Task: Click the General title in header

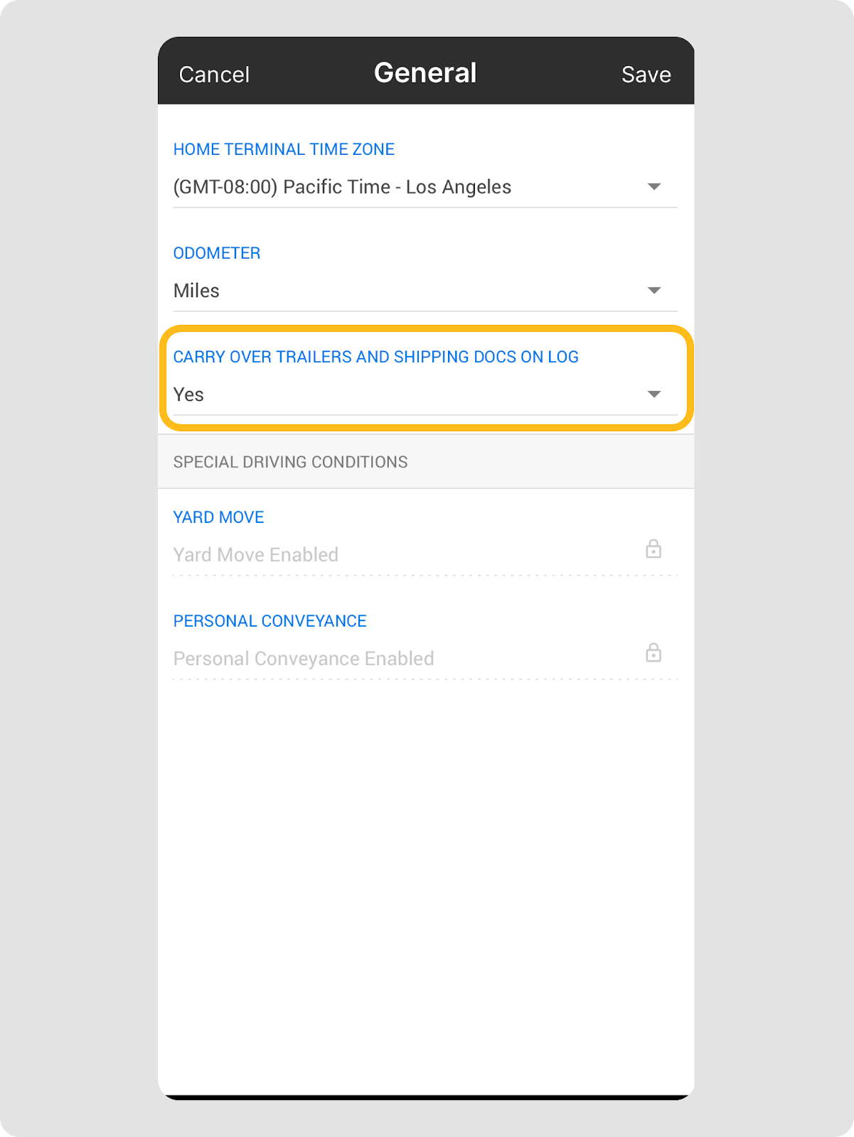Action: coord(425,73)
